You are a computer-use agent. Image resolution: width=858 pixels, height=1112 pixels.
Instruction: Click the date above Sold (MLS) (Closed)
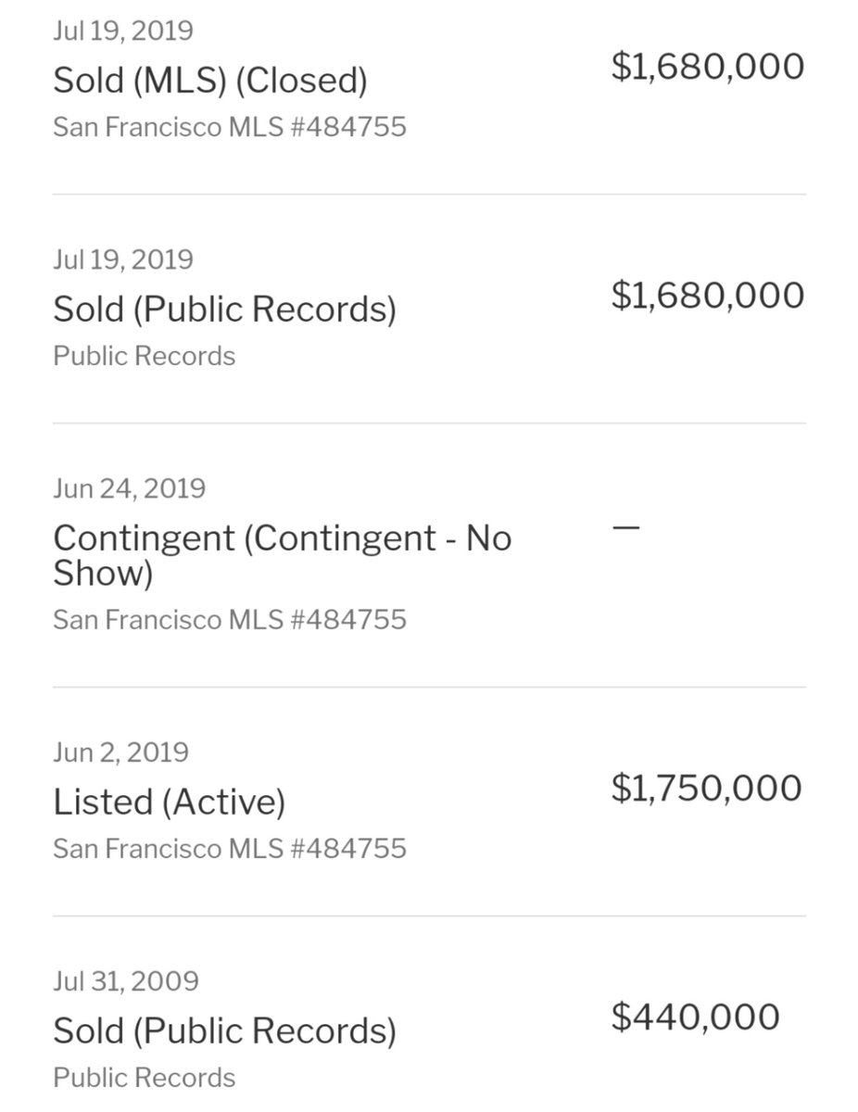click(x=122, y=31)
